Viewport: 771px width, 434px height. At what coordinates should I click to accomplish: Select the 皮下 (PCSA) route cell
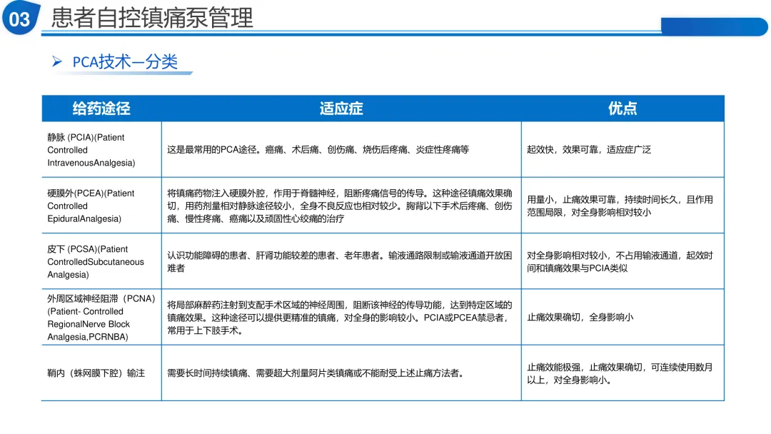pyautogui.click(x=102, y=261)
